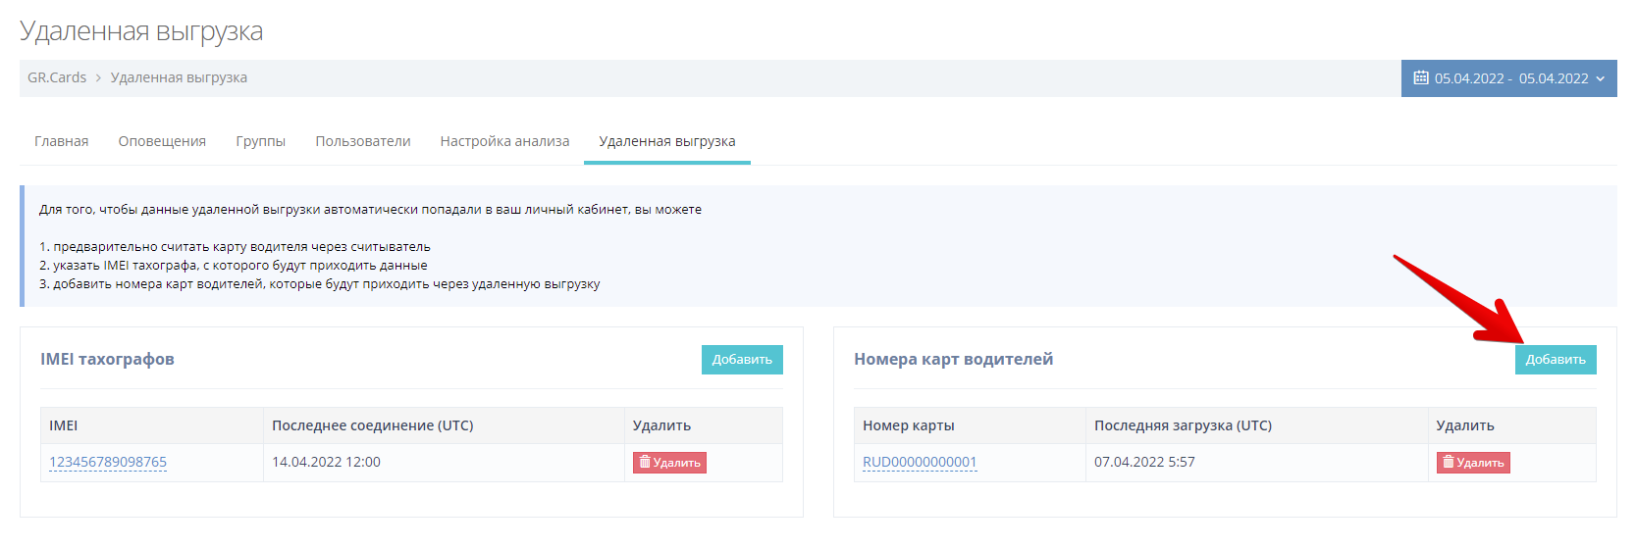Click Последнее соединение (UTC) column header
1636x548 pixels.
click(x=372, y=425)
